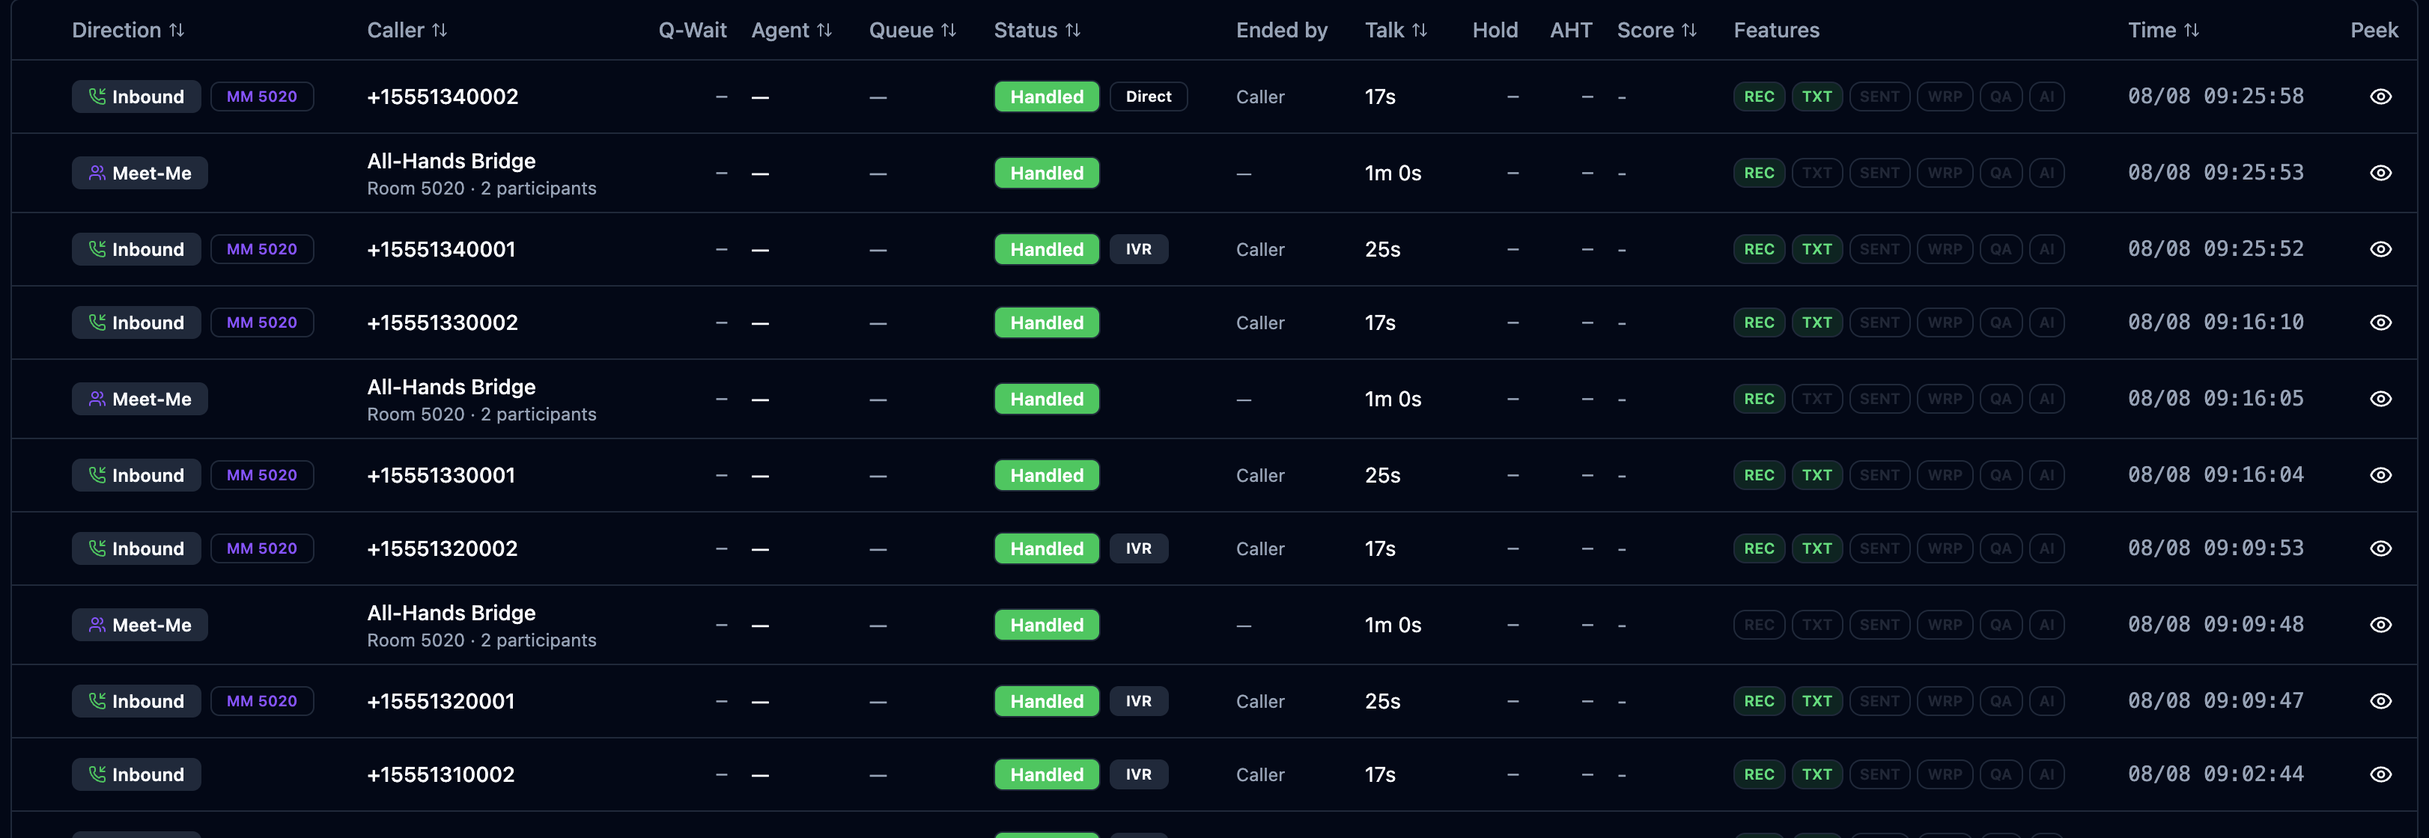2429x838 pixels.
Task: Sort table by Direction column
Action: point(128,30)
